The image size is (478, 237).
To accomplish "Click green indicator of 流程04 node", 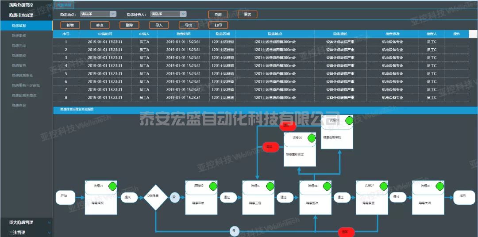I will [325, 186].
